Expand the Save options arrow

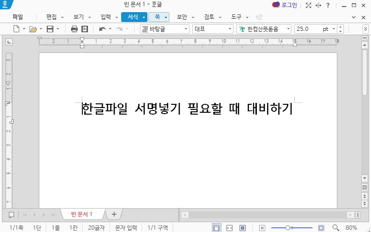pyautogui.click(x=58, y=29)
